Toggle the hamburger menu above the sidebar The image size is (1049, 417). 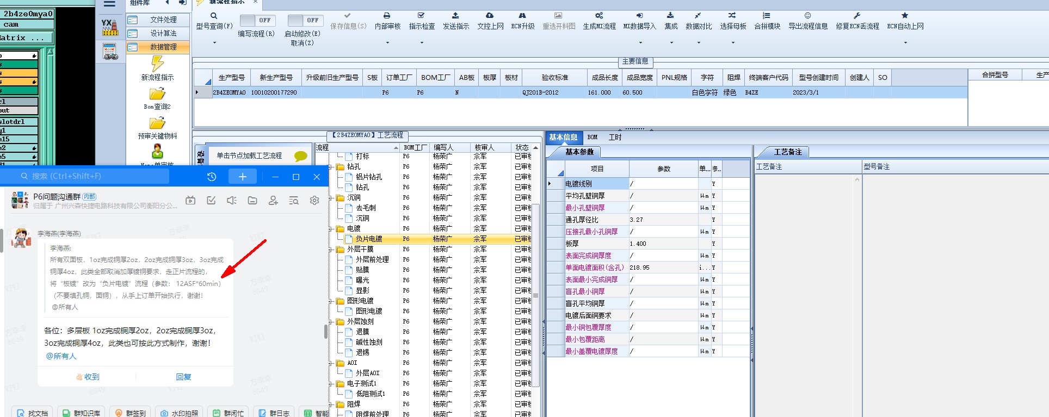click(109, 4)
